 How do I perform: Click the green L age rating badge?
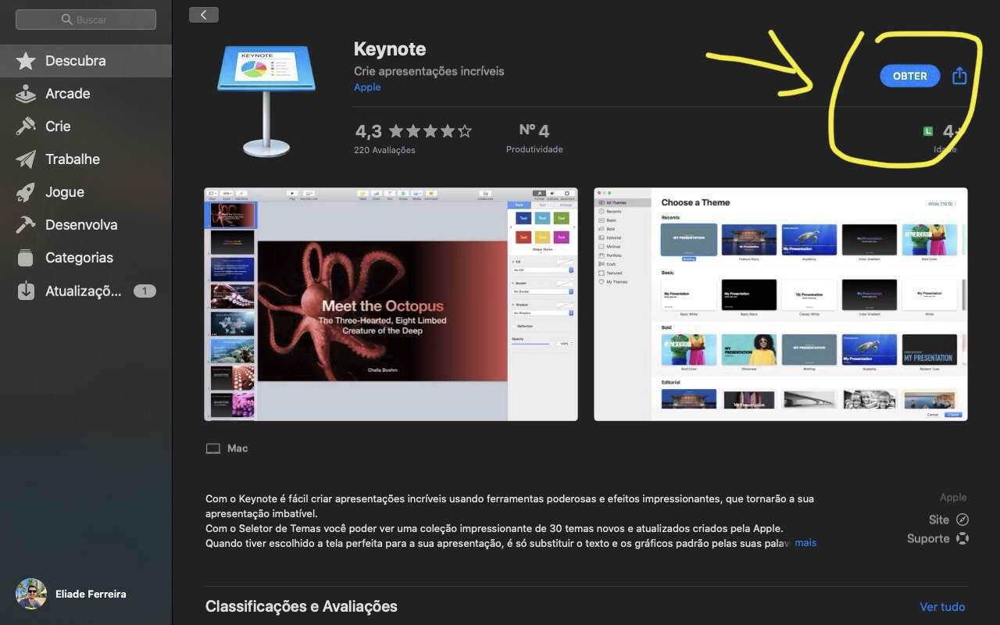[928, 131]
